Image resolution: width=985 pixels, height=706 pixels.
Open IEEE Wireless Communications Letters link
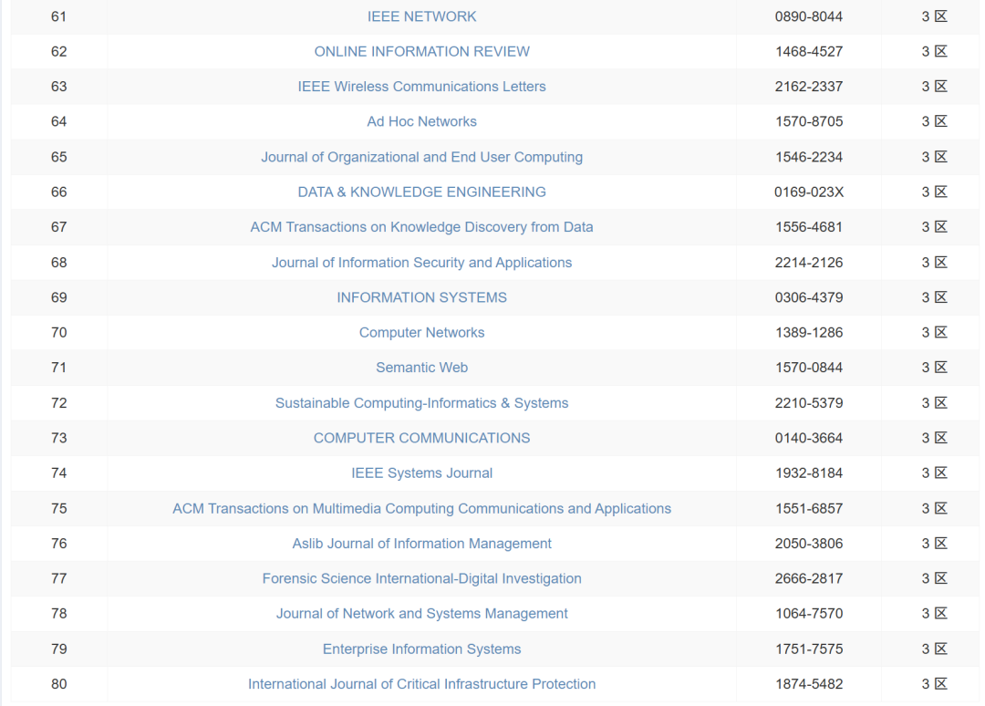coord(421,87)
